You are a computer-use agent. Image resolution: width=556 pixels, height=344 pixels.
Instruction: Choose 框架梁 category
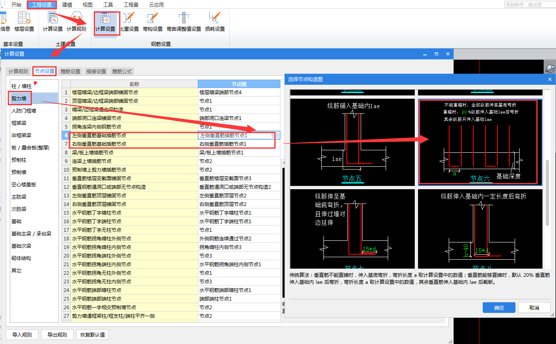coord(34,123)
